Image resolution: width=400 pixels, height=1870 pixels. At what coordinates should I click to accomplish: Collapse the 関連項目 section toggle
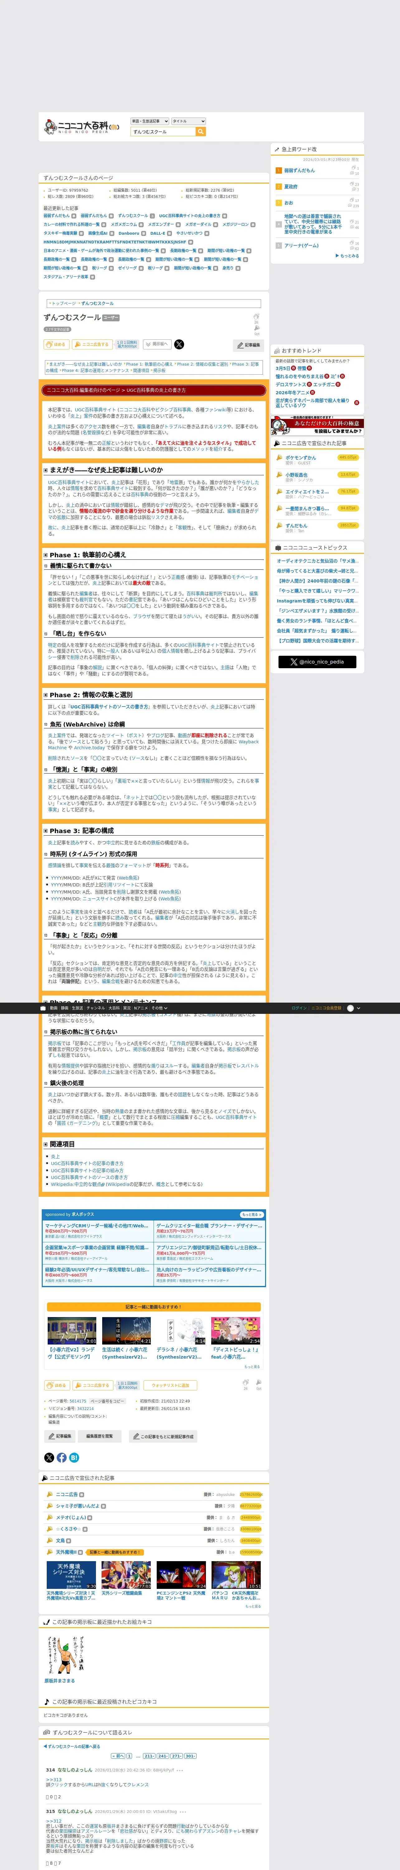point(46,1144)
